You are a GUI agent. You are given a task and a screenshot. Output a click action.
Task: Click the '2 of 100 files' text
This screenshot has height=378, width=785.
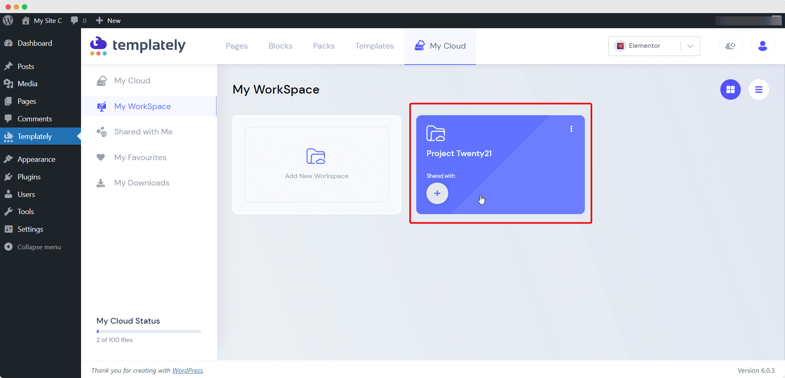click(x=115, y=340)
